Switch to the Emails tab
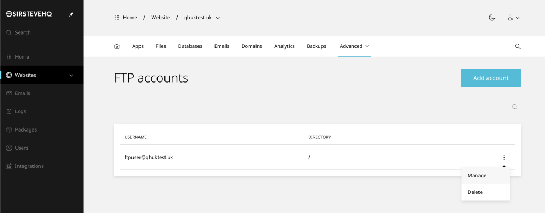 tap(222, 46)
